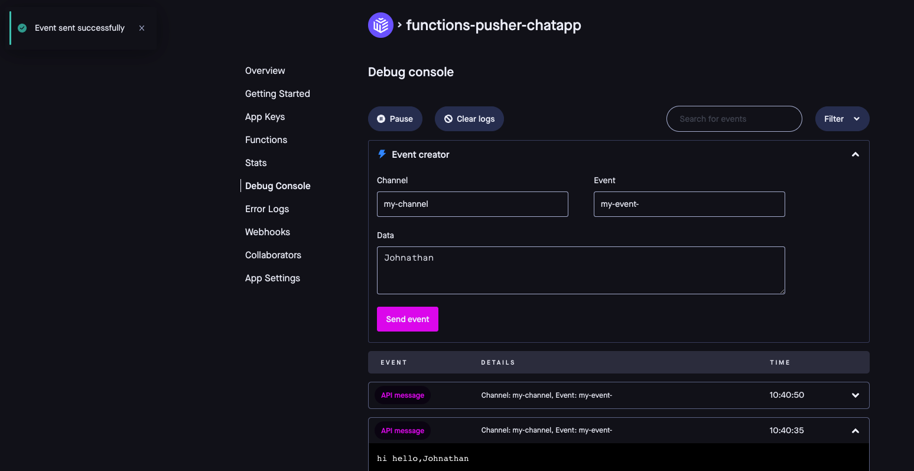The height and width of the screenshot is (471, 914).
Task: Dismiss the 'Event sent successfully' notification
Action: (142, 28)
